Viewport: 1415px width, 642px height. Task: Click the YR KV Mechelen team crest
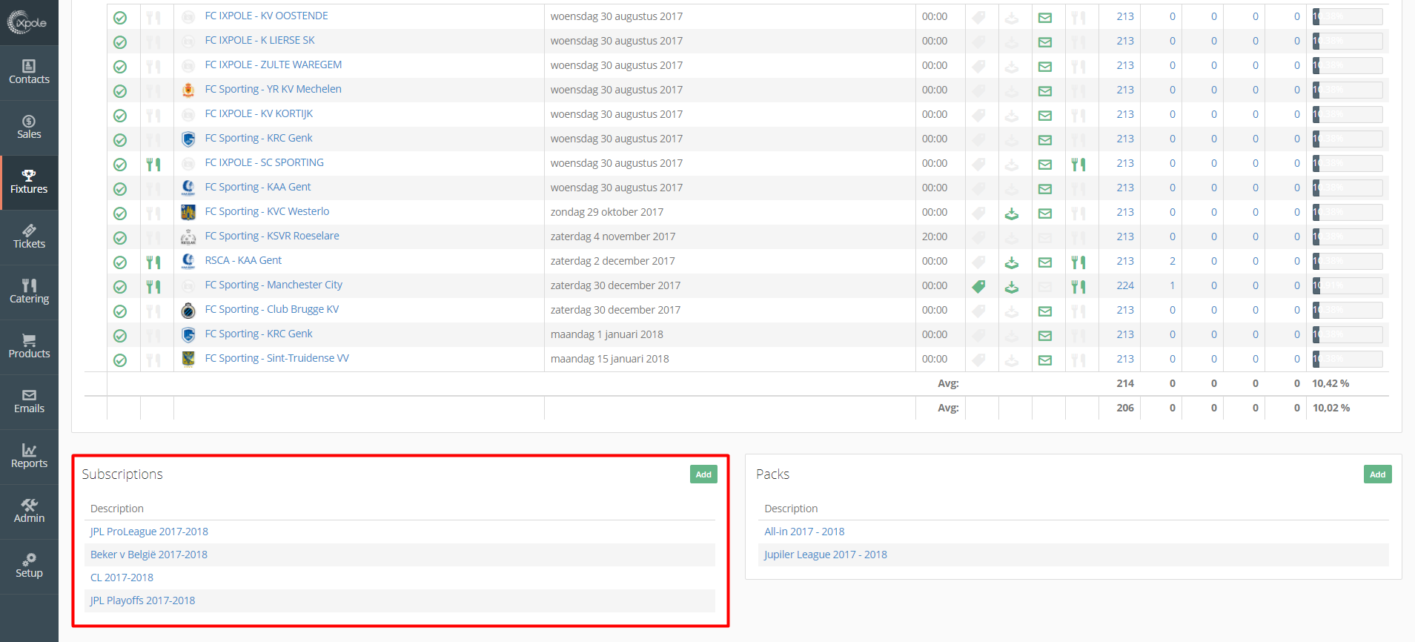pyautogui.click(x=188, y=90)
